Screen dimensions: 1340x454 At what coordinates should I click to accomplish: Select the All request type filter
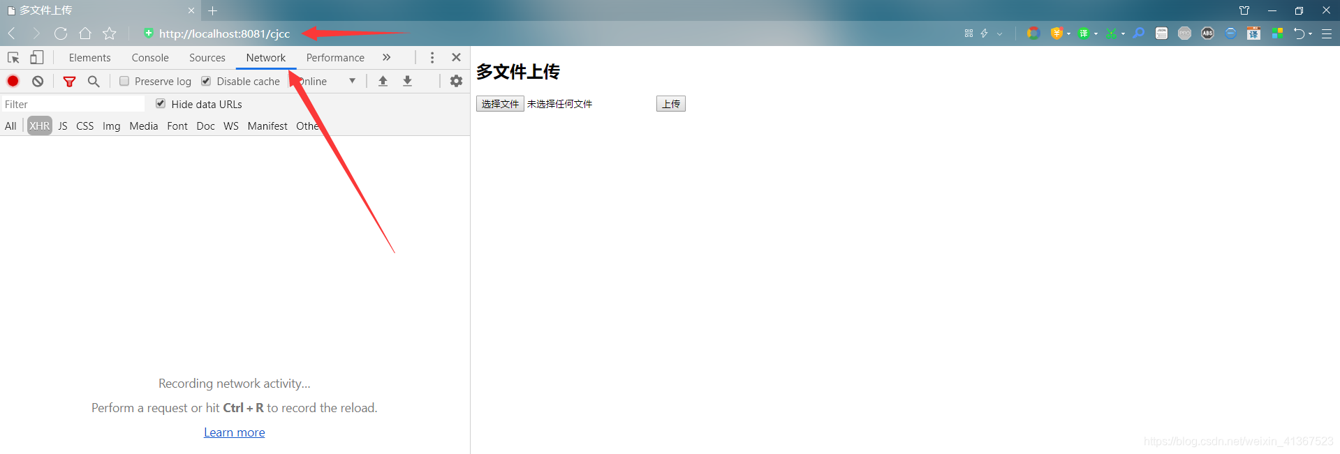[x=10, y=126]
